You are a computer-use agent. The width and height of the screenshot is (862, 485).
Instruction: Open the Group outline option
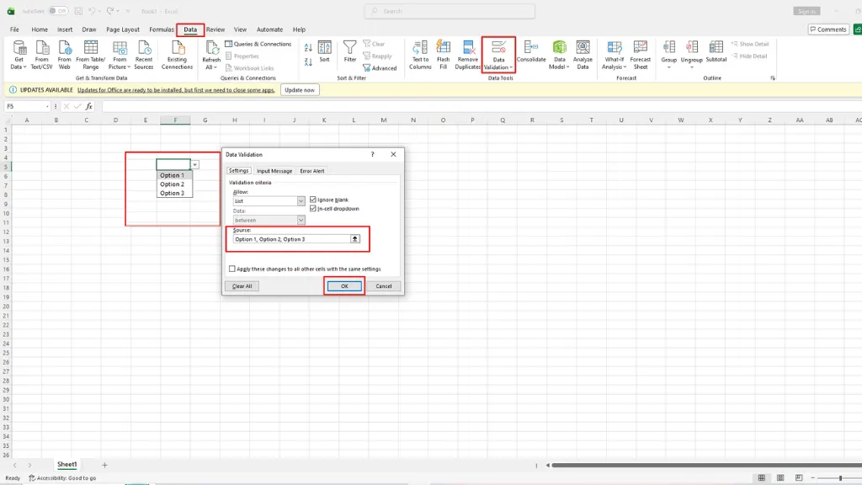[669, 55]
